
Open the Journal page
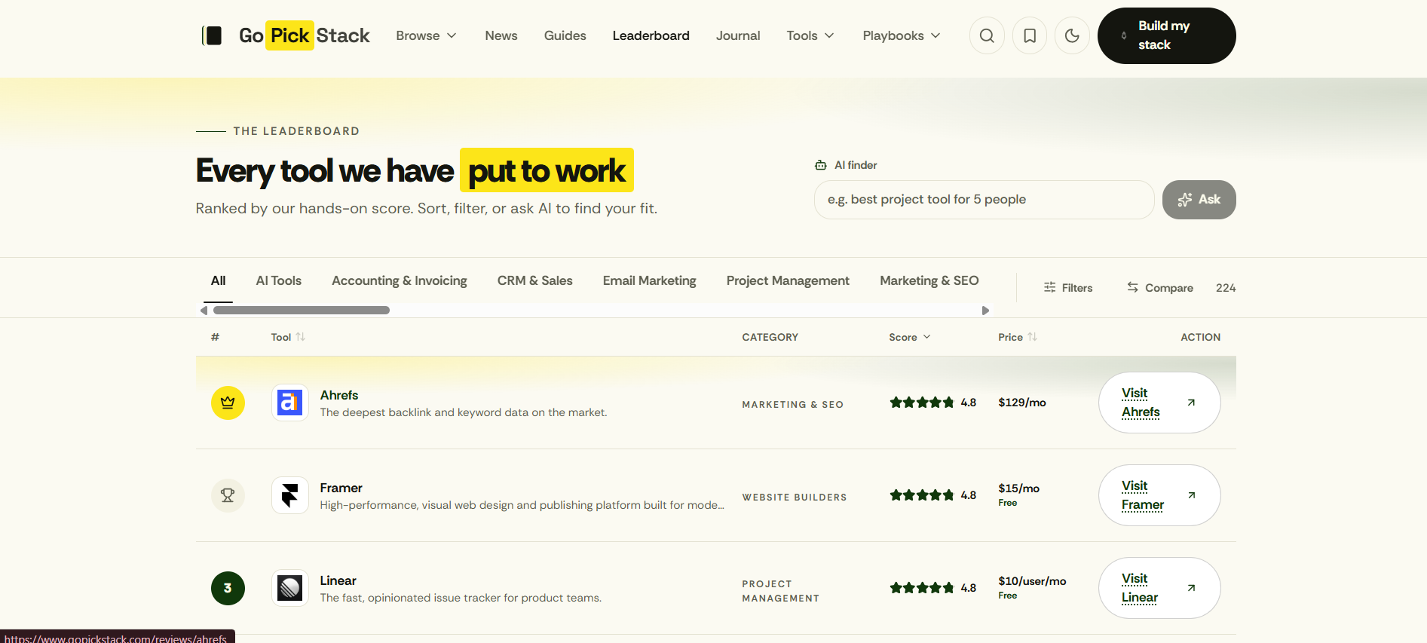[x=738, y=35]
